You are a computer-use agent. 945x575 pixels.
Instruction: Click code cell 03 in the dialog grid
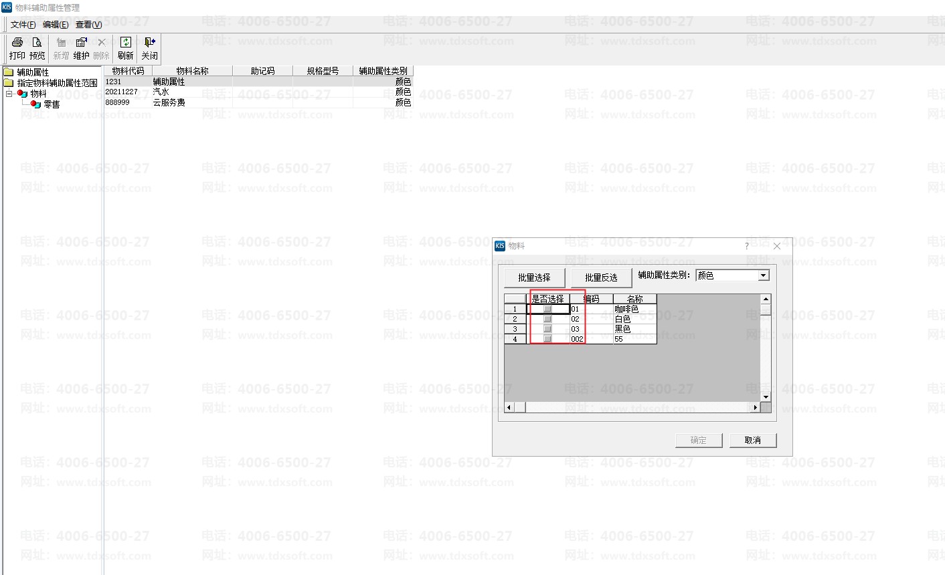coord(592,329)
